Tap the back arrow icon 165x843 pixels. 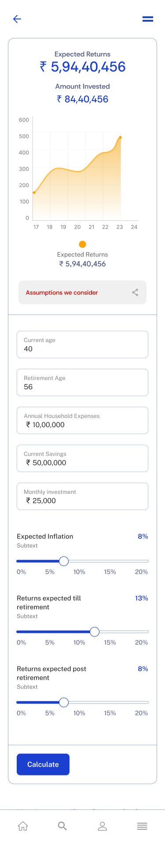[x=17, y=19]
